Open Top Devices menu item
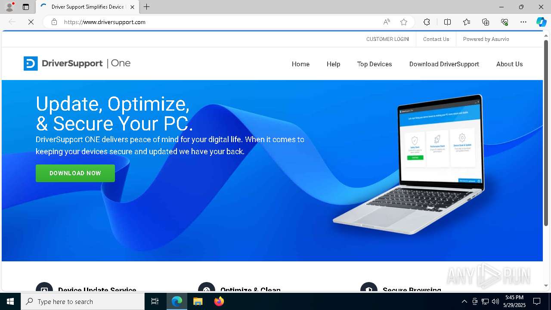 [375, 64]
